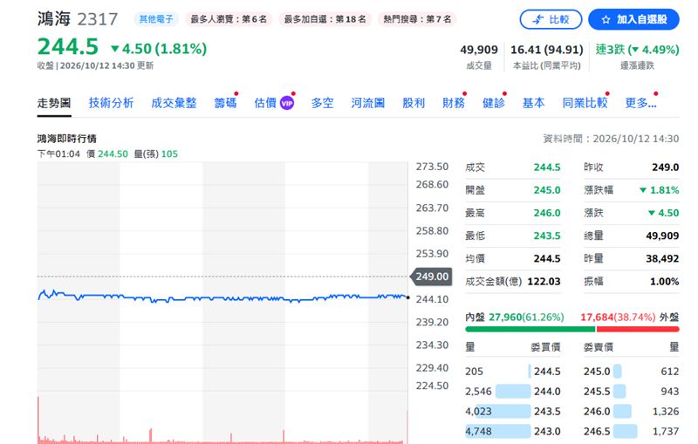
Task: Click the ask price 246.5 row
Action: tap(631, 431)
